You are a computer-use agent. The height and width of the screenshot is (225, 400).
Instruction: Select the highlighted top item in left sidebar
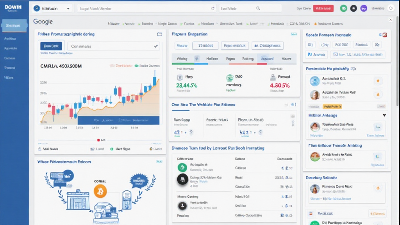tap(14, 26)
